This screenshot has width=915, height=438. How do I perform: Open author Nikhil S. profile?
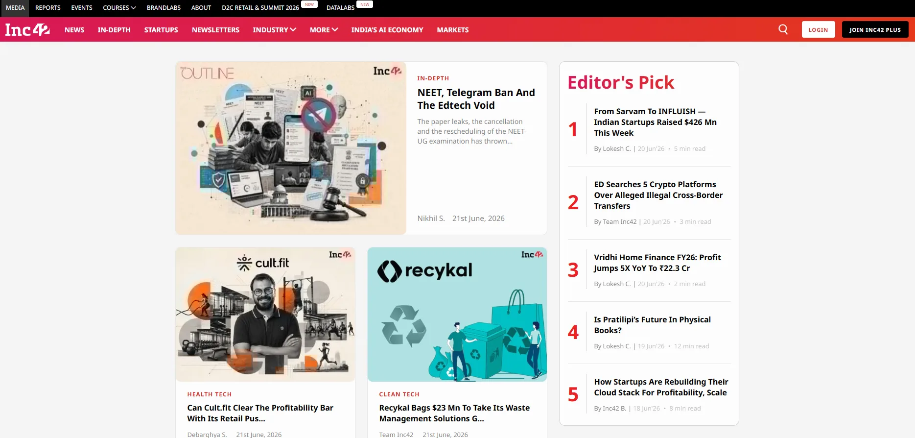click(x=431, y=219)
